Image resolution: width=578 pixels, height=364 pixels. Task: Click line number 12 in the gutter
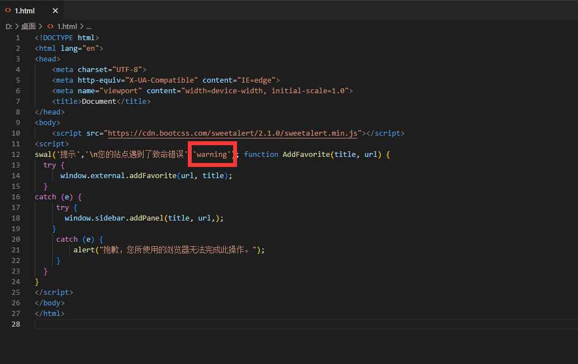click(16, 155)
